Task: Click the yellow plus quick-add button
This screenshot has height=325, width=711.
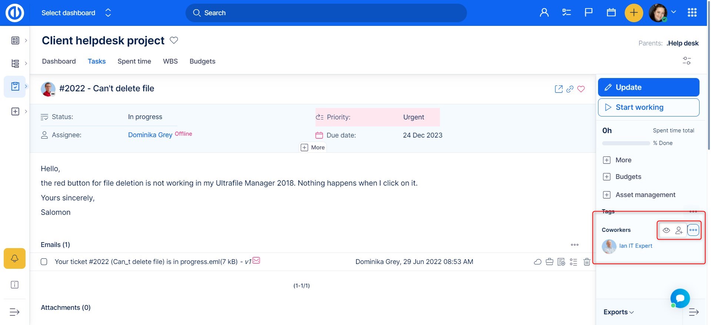Action: tap(634, 13)
